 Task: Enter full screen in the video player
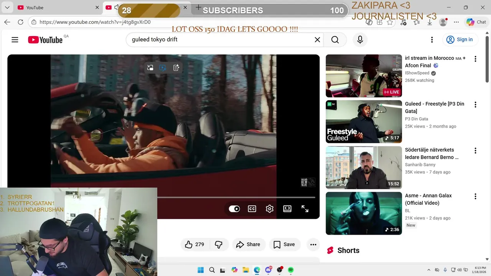[305, 209]
